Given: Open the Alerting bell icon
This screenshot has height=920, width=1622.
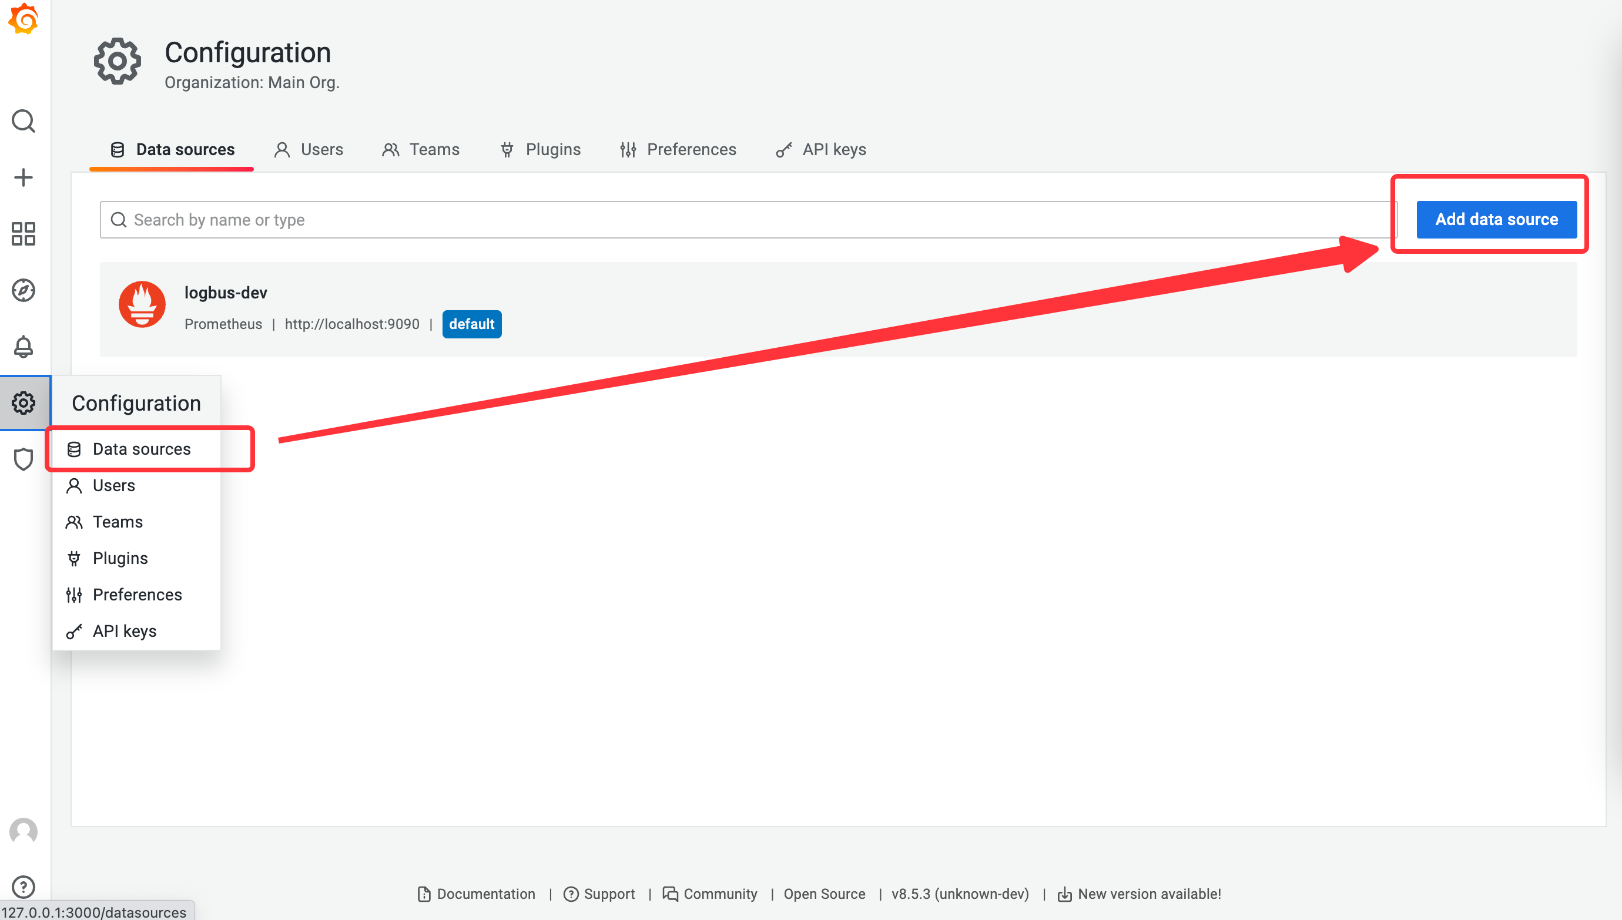Looking at the screenshot, I should click(24, 346).
